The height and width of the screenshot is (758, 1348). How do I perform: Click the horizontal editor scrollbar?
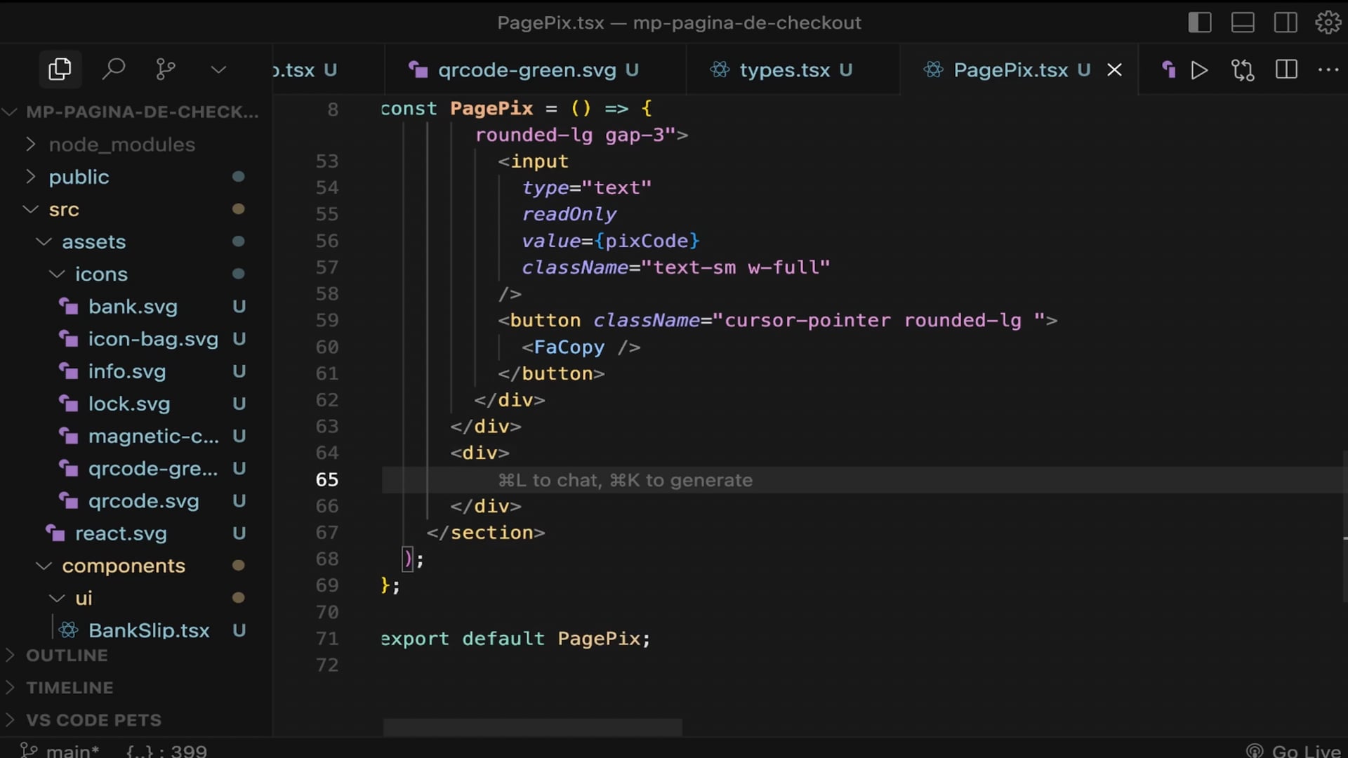(x=532, y=727)
